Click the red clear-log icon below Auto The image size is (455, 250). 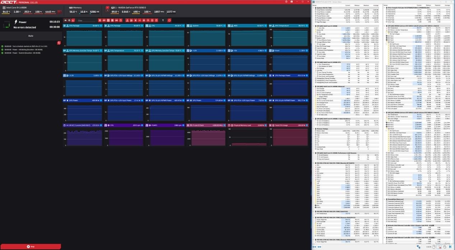(59, 43)
